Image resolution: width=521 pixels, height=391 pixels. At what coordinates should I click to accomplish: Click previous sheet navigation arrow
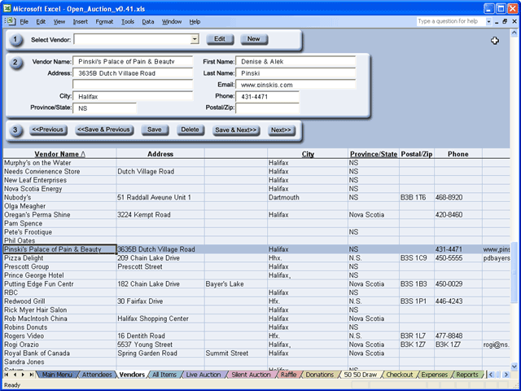tap(15, 375)
